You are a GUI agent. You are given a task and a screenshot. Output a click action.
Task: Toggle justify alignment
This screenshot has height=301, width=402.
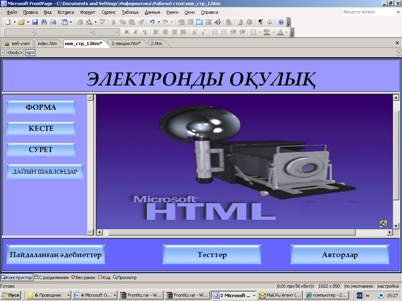(183, 32)
